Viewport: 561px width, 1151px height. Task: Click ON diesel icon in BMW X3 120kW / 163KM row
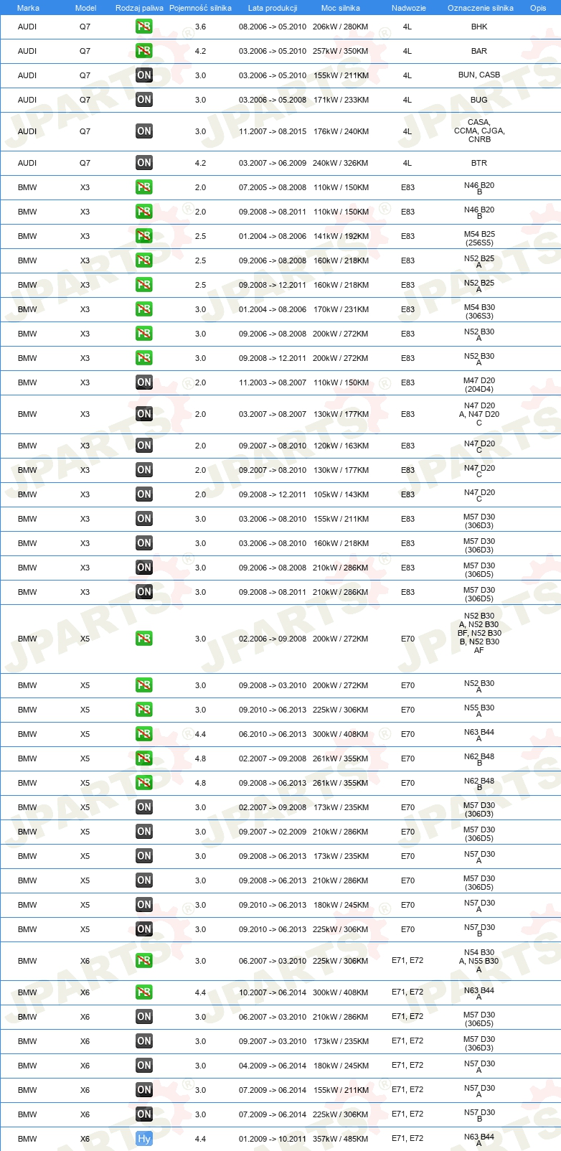tap(144, 446)
